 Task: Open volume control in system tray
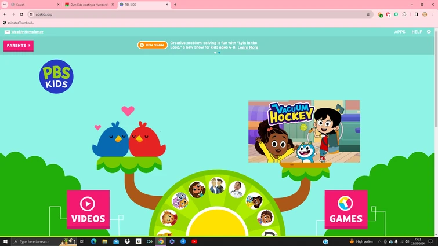407,241
